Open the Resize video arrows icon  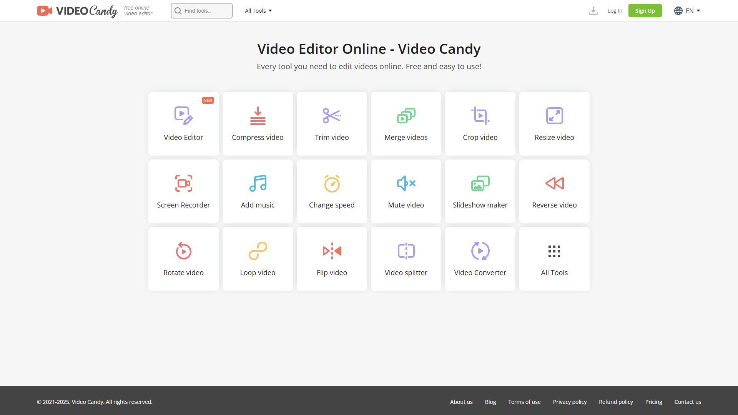[554, 116]
